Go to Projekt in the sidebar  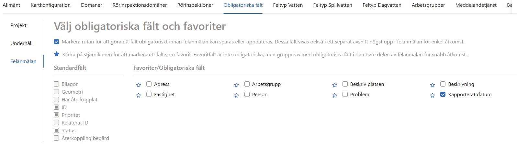click(x=18, y=25)
